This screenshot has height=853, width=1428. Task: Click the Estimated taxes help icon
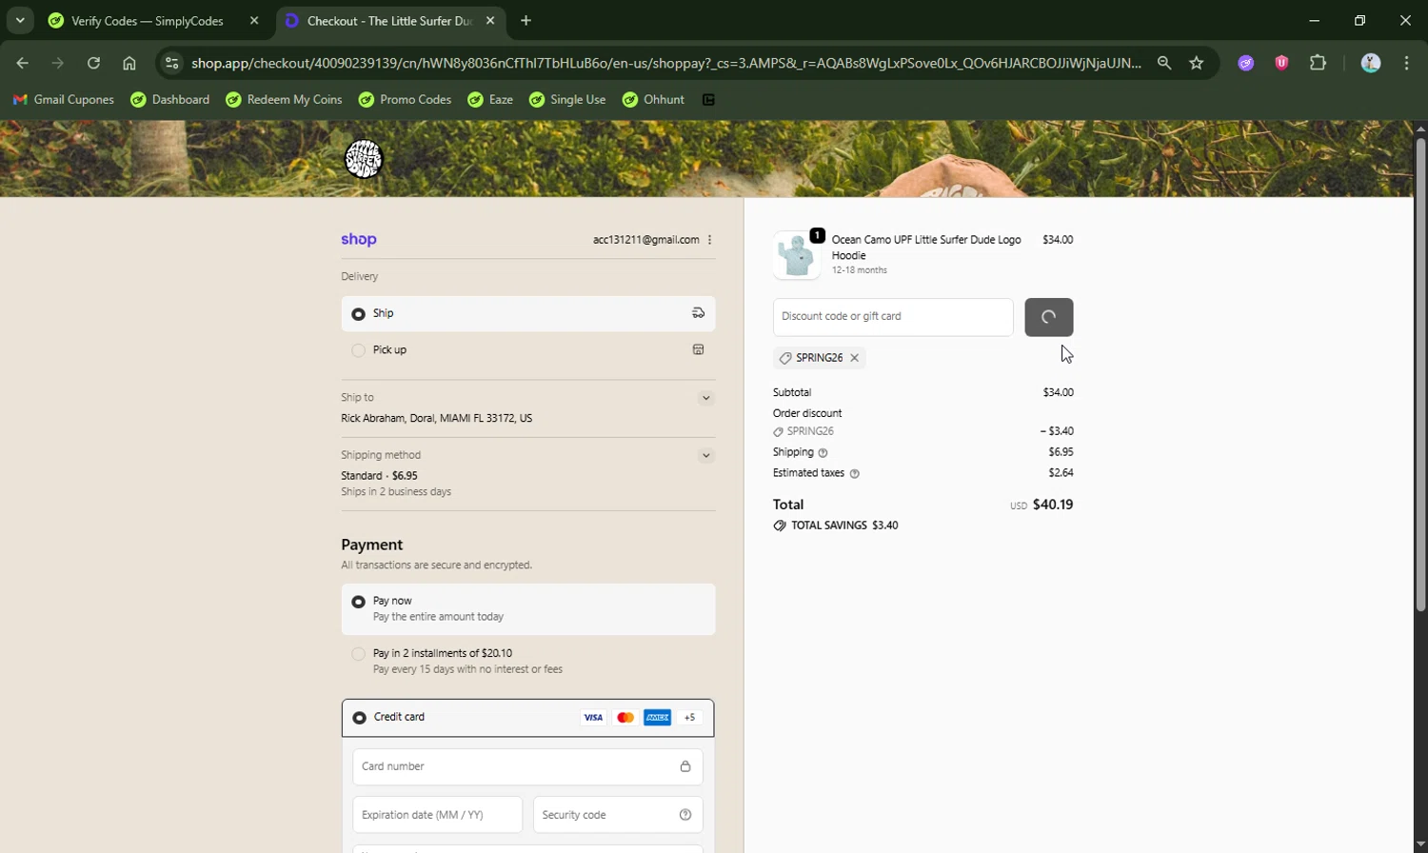854,474
